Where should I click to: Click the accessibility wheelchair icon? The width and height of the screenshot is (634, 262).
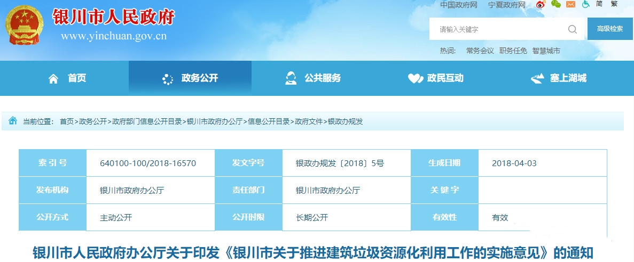click(x=586, y=4)
